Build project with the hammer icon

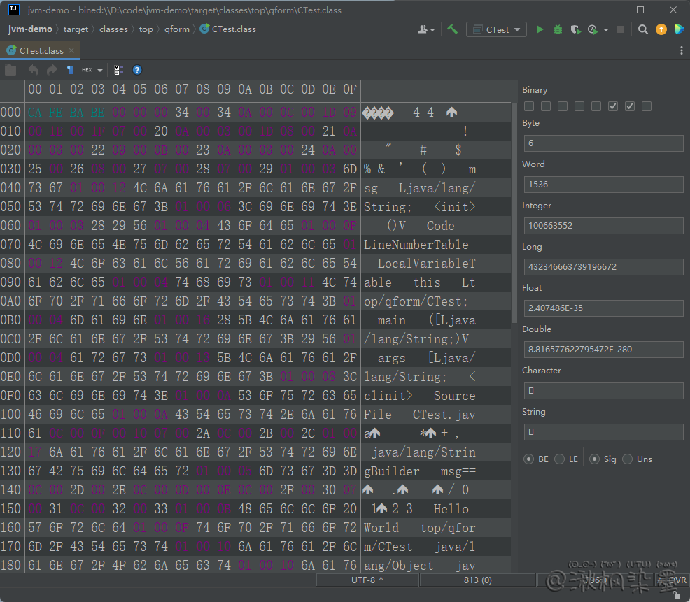453,29
